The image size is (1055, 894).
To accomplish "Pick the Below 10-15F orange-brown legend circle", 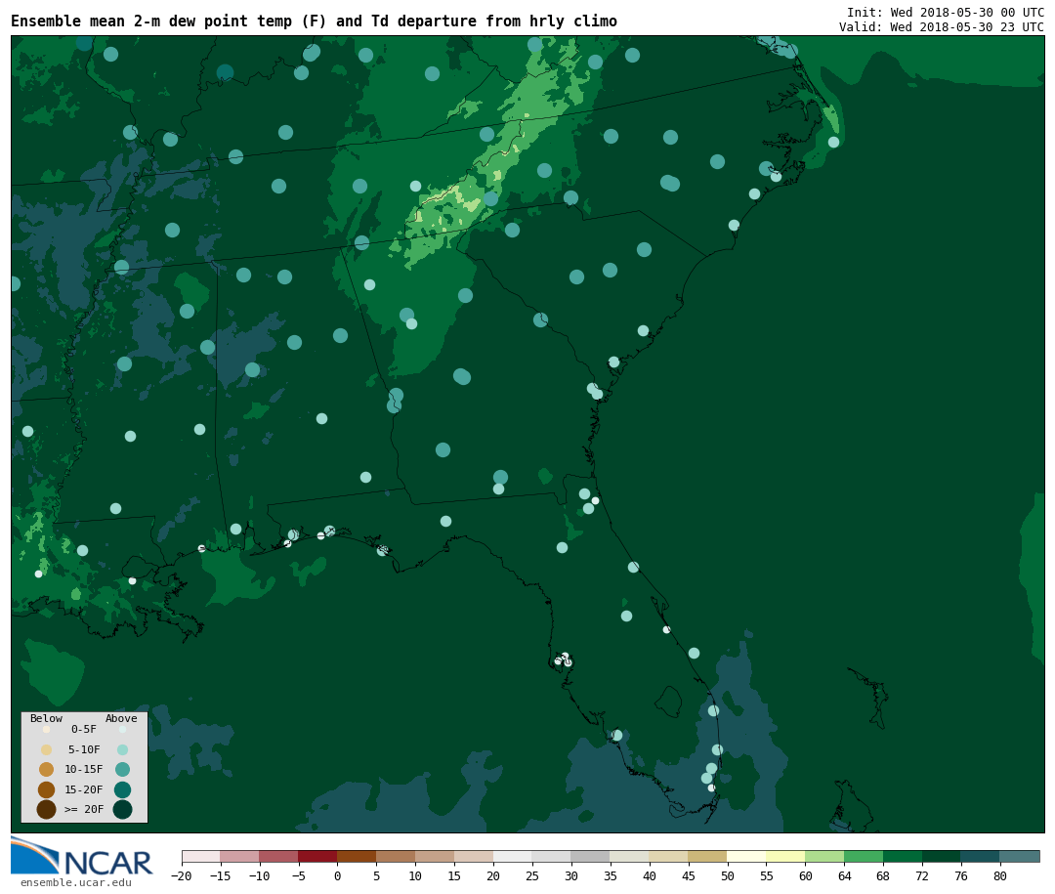I will [x=47, y=770].
